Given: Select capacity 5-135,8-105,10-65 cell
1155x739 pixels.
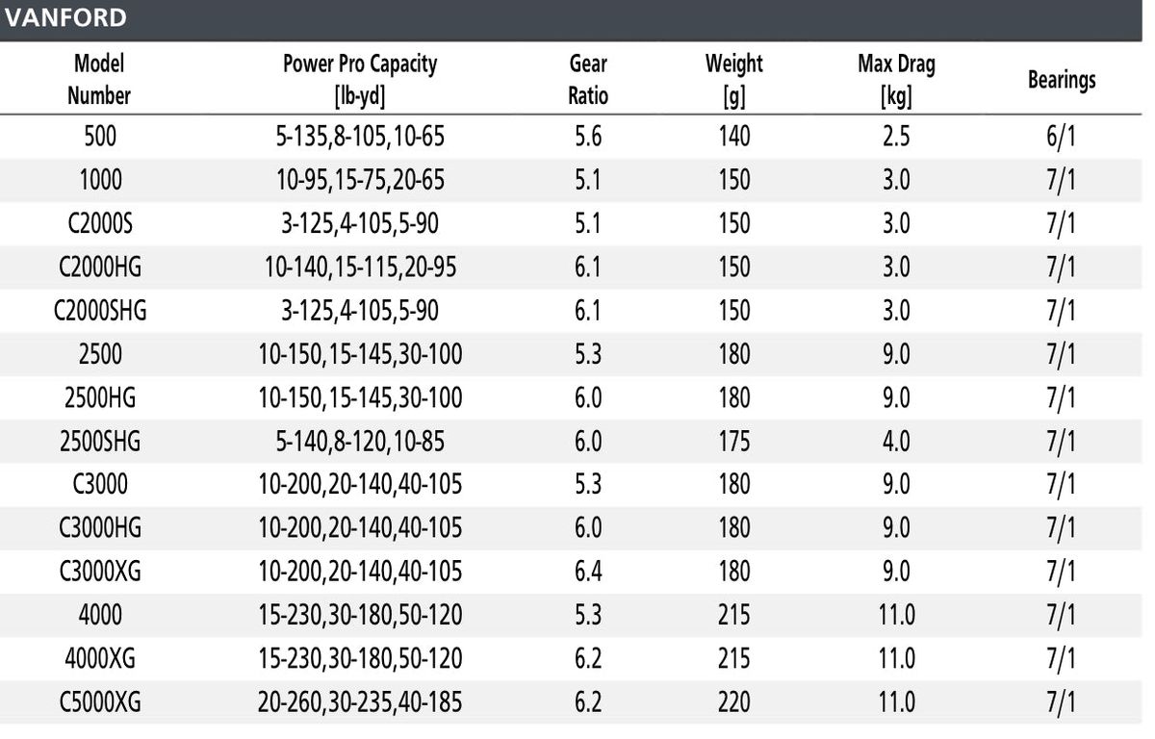Looking at the screenshot, I should point(360,137).
